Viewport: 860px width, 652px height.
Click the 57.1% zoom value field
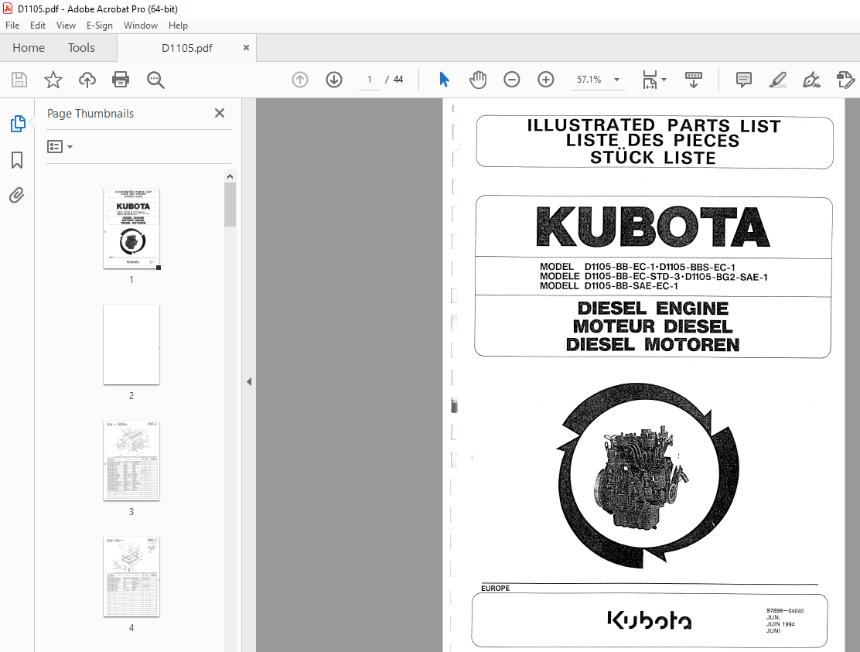(589, 80)
